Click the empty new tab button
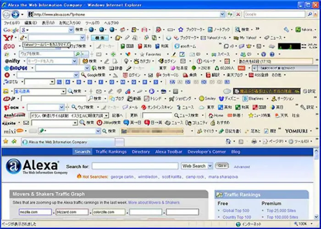321x229 pixels. point(120,142)
